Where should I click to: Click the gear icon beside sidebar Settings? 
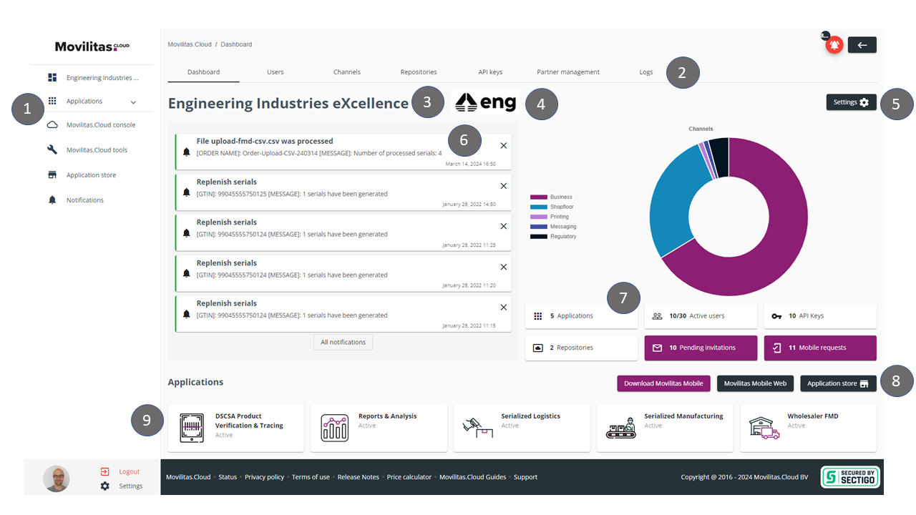[x=105, y=486]
